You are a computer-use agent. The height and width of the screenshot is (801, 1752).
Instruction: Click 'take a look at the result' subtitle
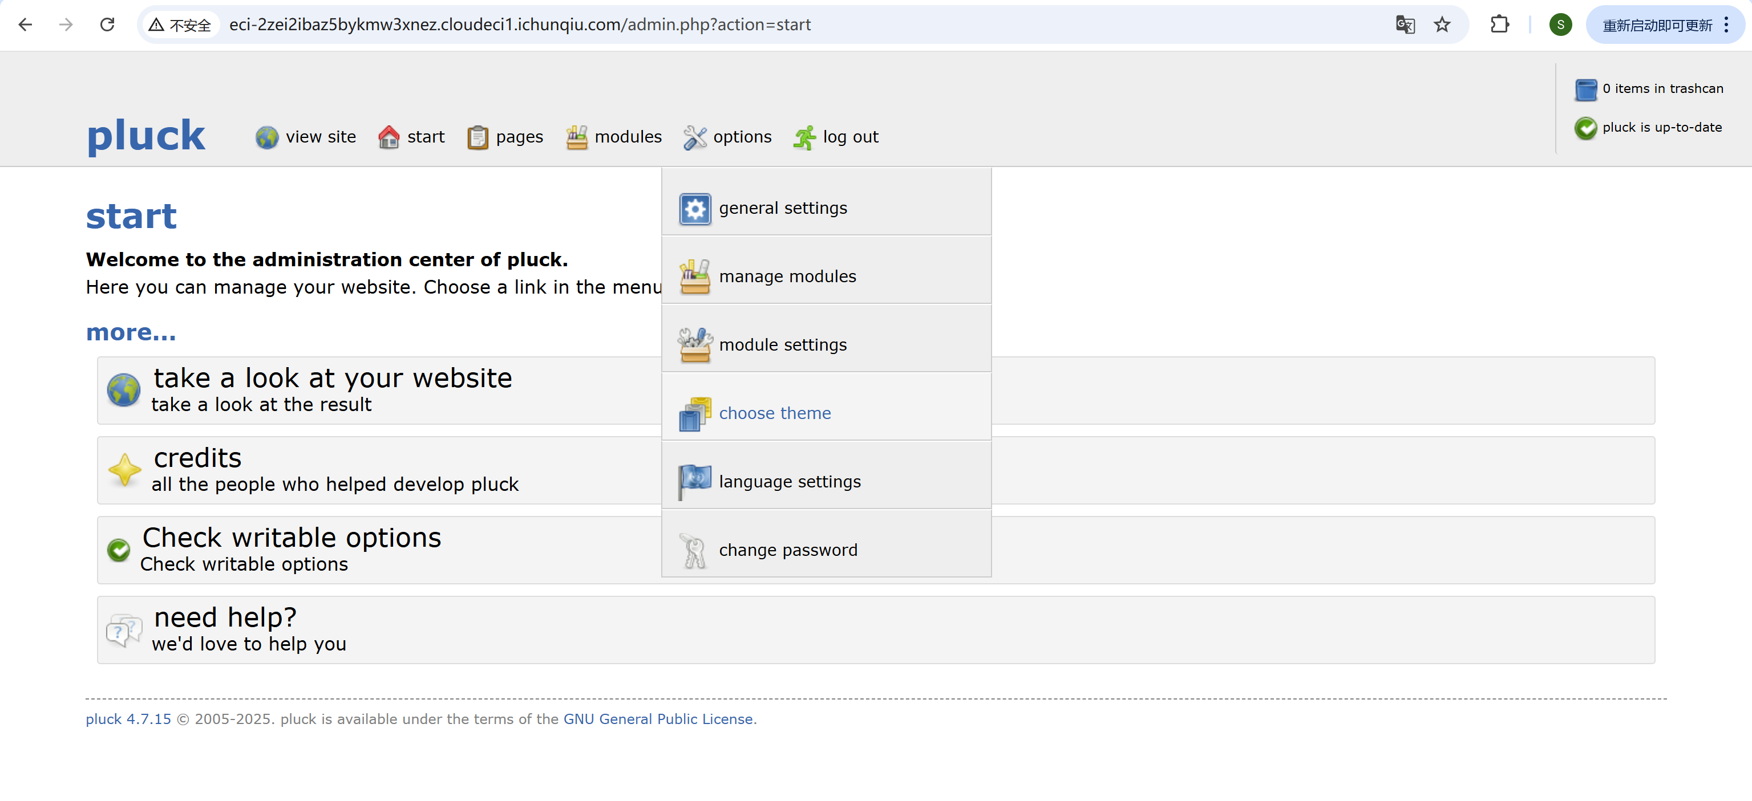click(261, 405)
